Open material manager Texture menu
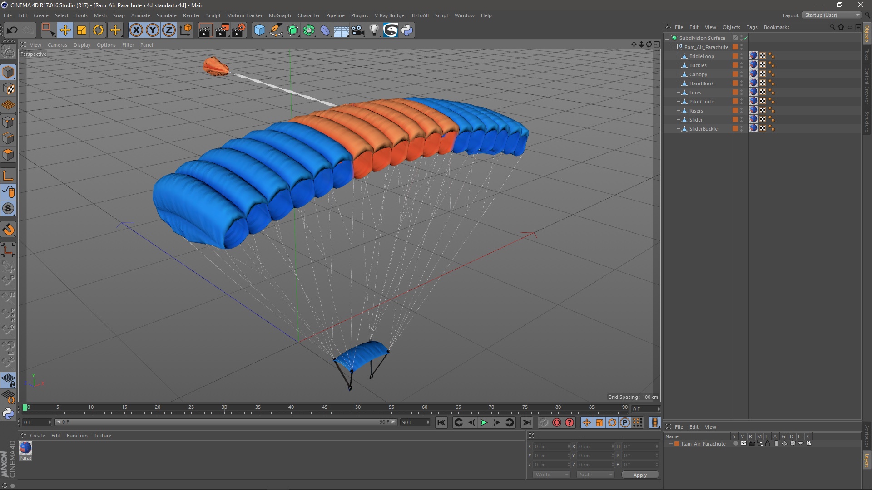The image size is (872, 490). coord(102,436)
